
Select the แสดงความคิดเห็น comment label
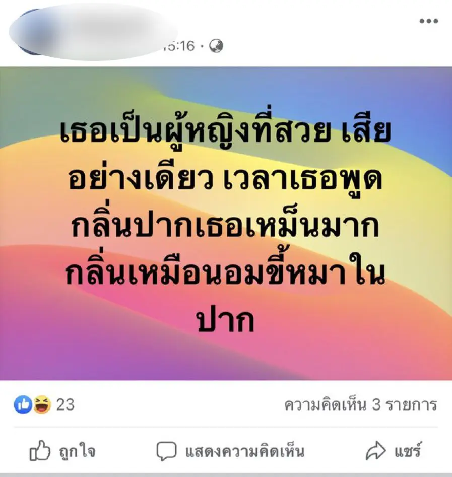click(x=245, y=451)
